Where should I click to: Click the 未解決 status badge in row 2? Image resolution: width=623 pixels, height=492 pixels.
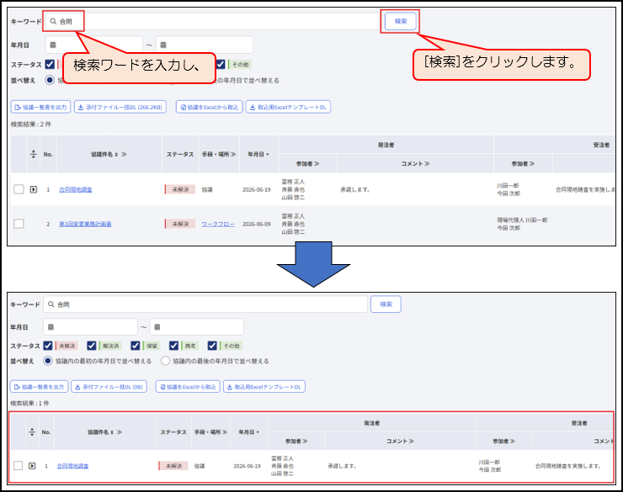(x=180, y=225)
